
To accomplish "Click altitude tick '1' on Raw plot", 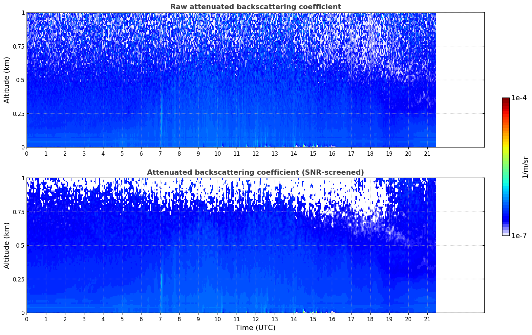I will (23, 13).
